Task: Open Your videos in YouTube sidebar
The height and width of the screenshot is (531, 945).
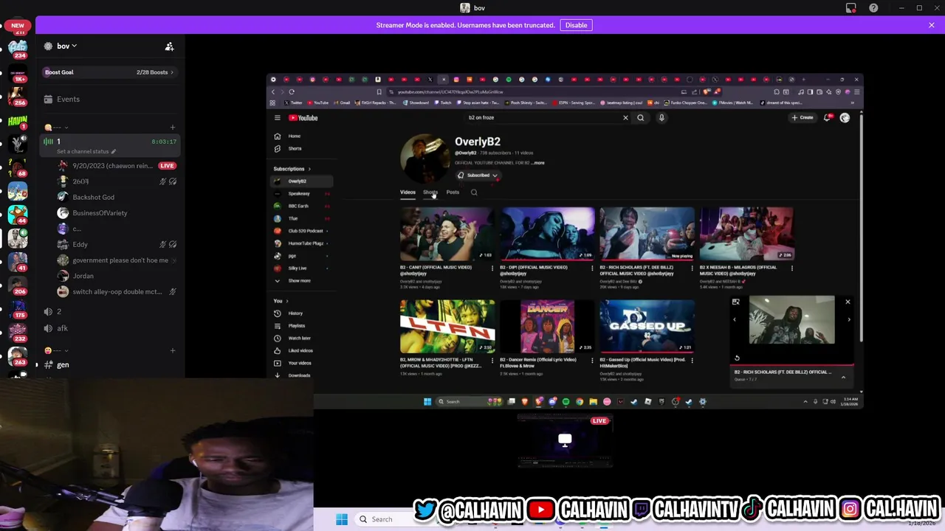Action: pos(302,363)
